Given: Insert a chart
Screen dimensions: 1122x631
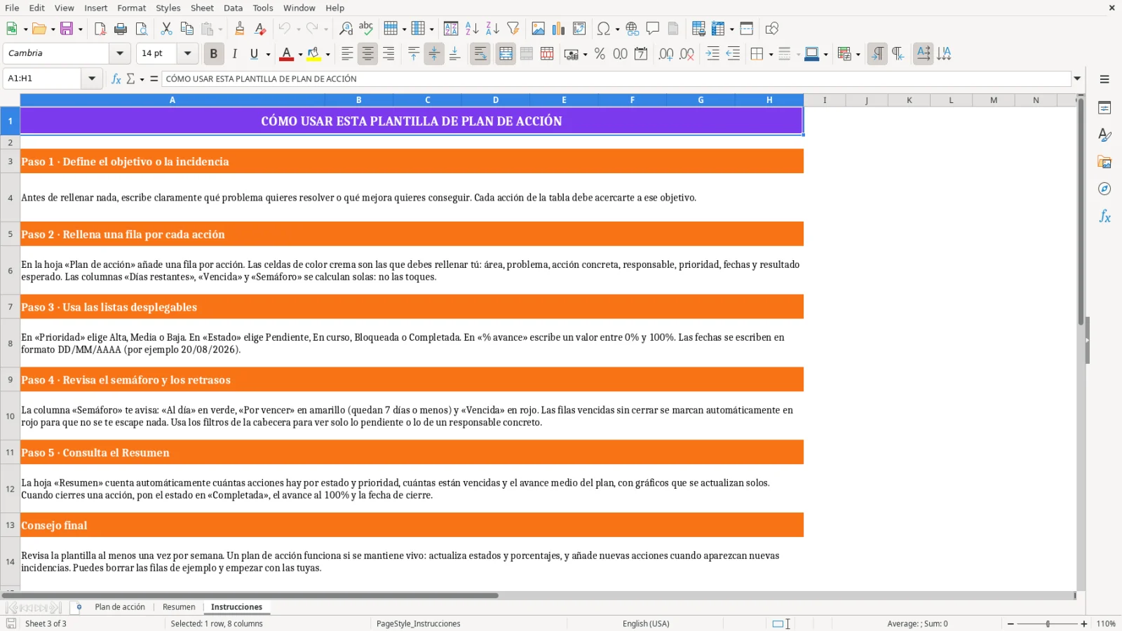Looking at the screenshot, I should click(x=558, y=29).
